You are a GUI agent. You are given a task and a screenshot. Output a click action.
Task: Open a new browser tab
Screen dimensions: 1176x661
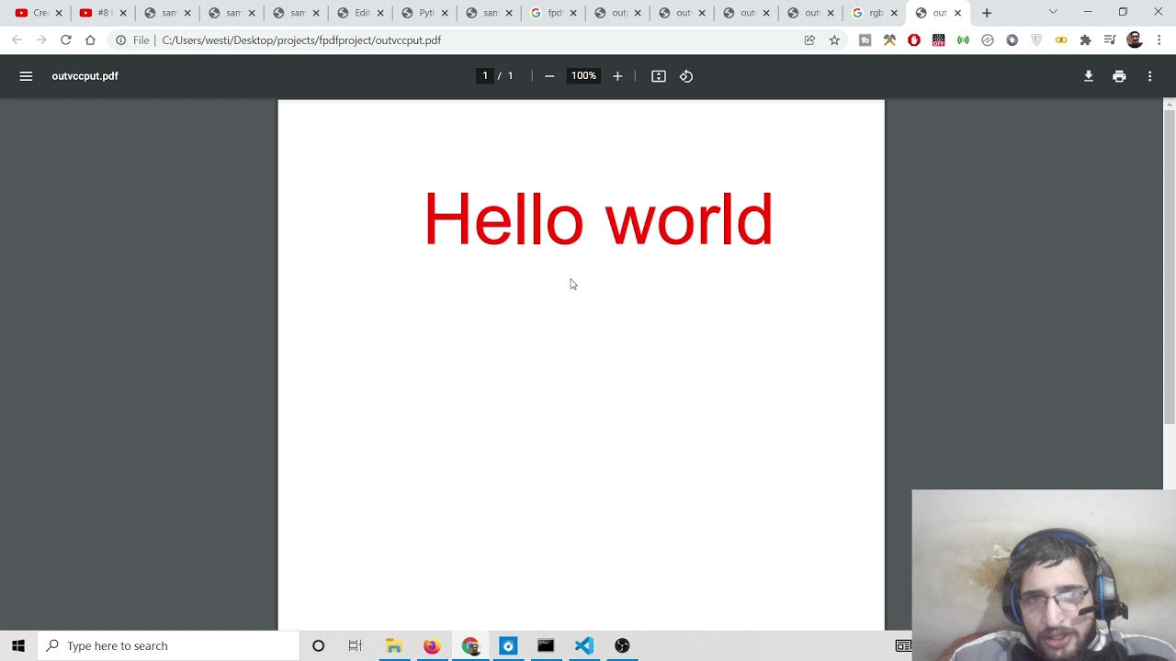(987, 13)
